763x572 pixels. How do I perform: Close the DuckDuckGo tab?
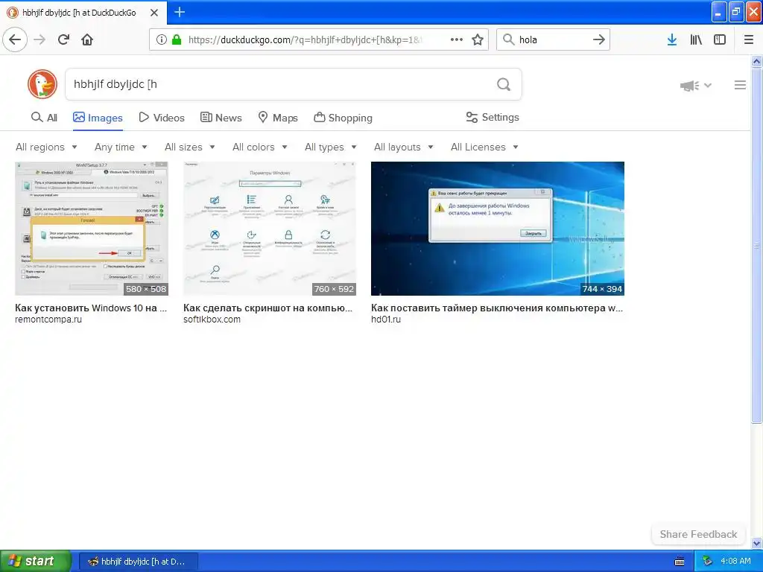(x=153, y=13)
